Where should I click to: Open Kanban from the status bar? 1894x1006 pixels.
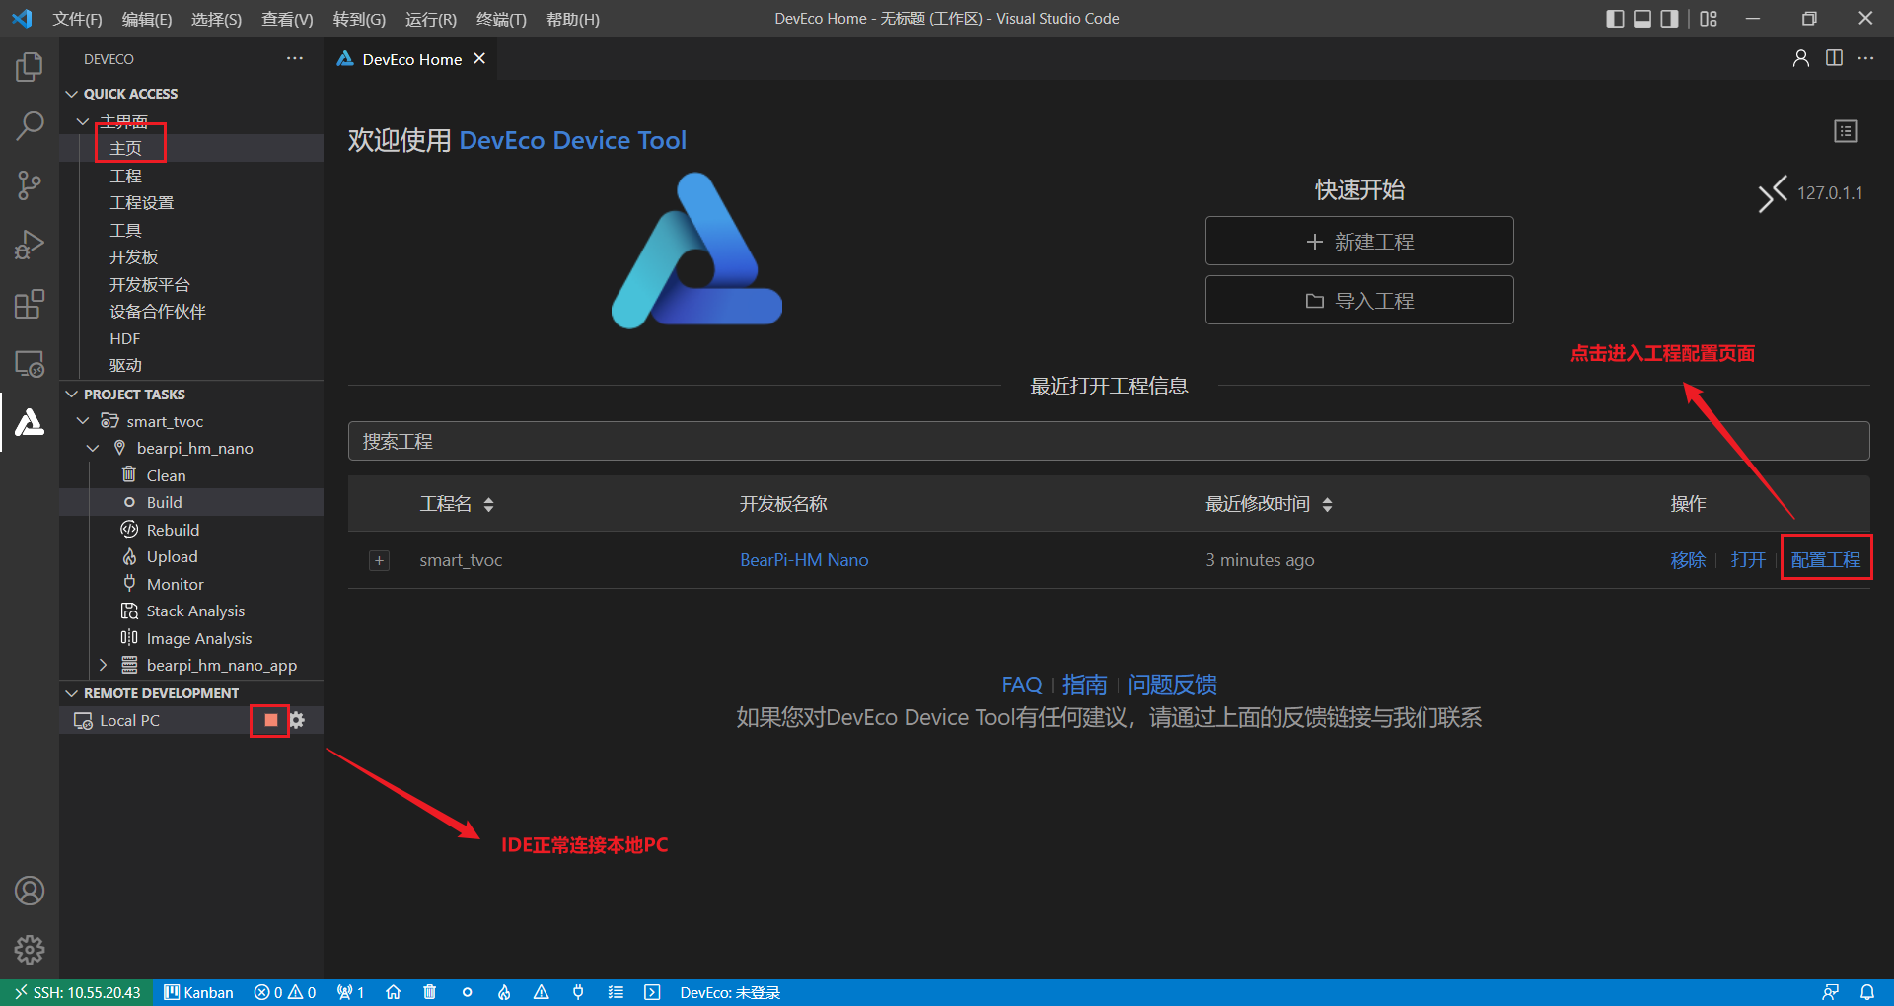click(198, 992)
